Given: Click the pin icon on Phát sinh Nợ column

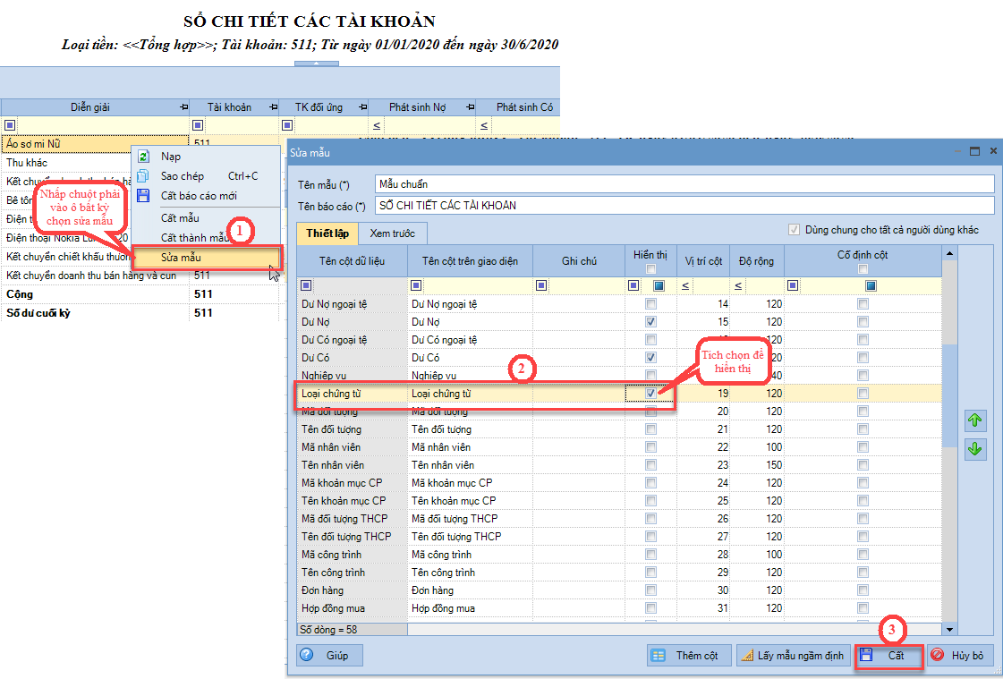Looking at the screenshot, I should [x=470, y=106].
